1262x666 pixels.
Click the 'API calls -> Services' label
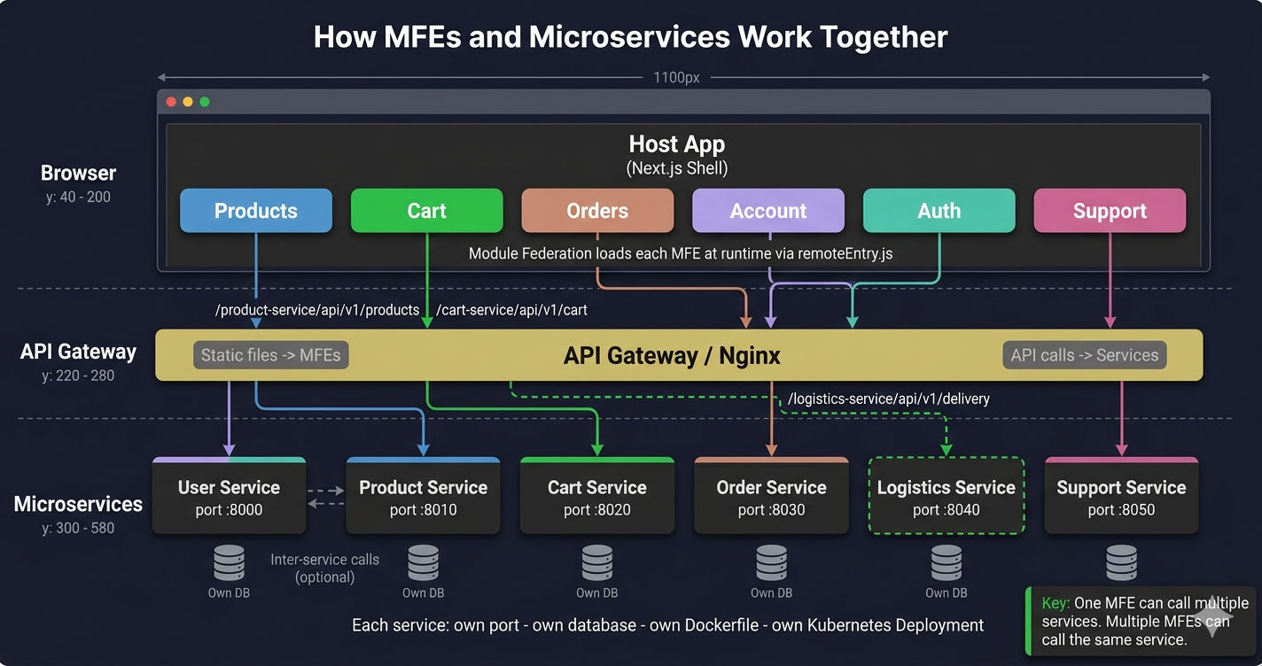click(x=1085, y=355)
